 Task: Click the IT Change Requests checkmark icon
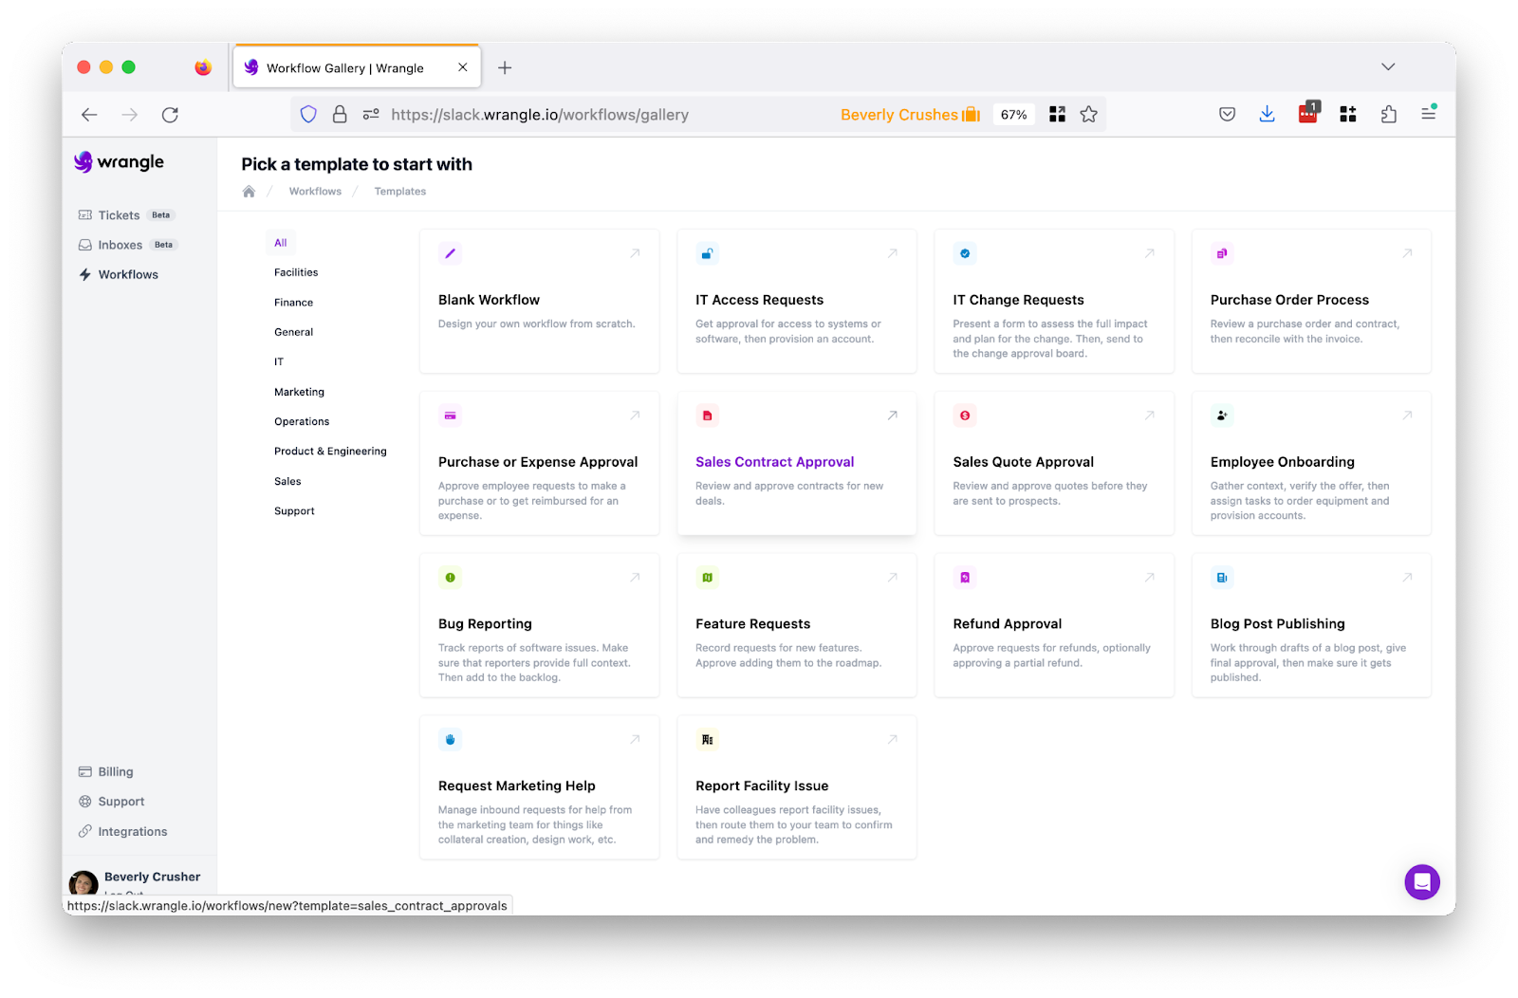pos(965,253)
